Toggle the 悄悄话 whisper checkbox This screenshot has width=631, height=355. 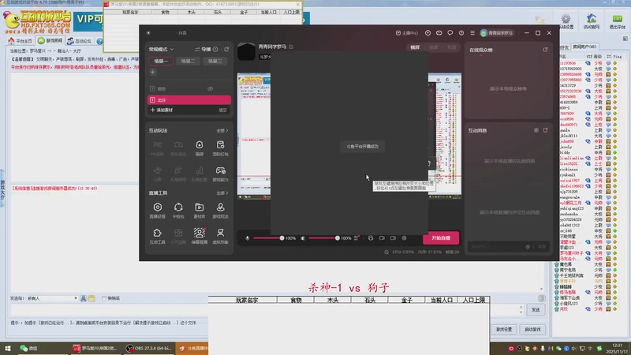tap(104, 298)
